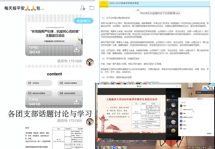Click the sender name 练欣怡 1731505

[69, 61]
